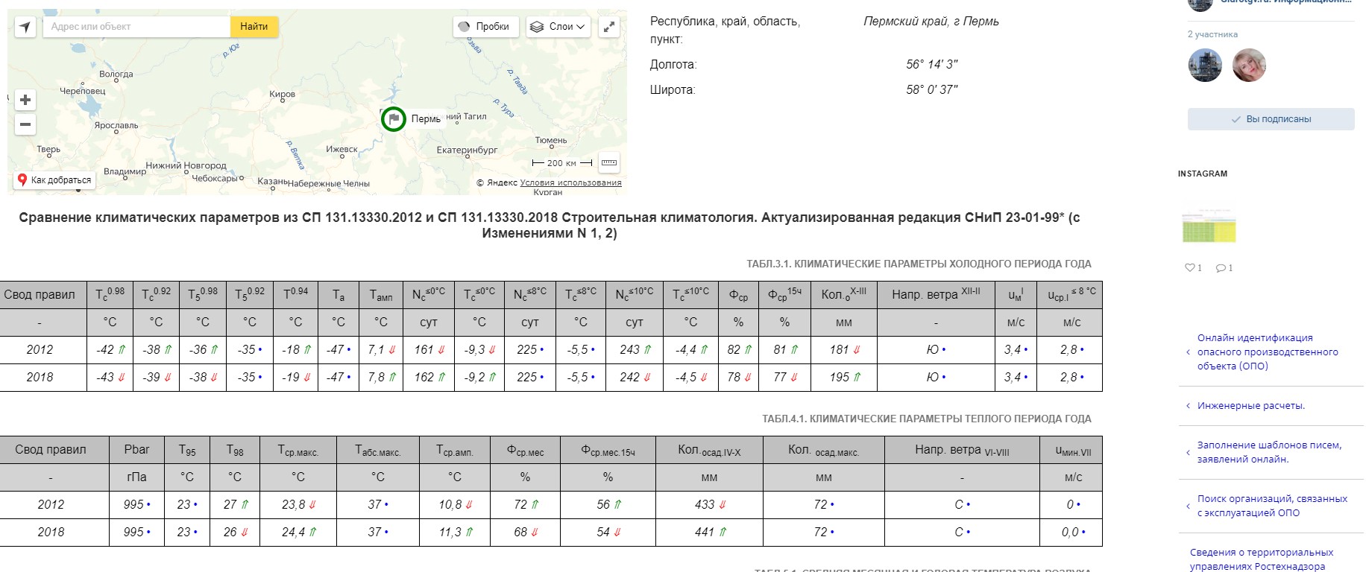
Task: Focus the Адрес или объект search field
Action: [x=138, y=27]
